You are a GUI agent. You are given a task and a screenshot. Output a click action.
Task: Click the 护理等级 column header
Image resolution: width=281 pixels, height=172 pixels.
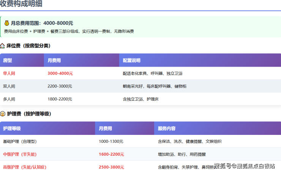point(12,128)
